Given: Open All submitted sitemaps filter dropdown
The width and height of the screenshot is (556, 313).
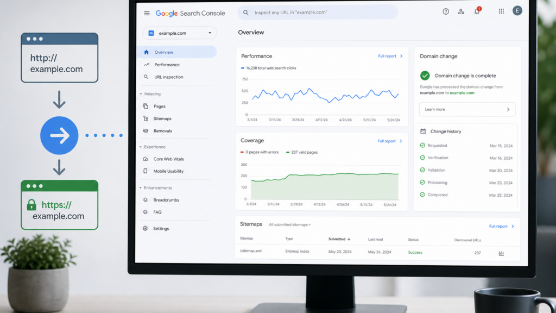Looking at the screenshot, I should point(289,224).
